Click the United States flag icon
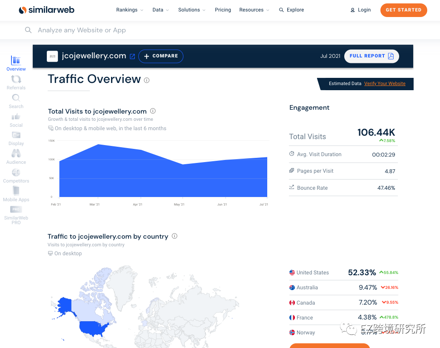 [x=292, y=273]
